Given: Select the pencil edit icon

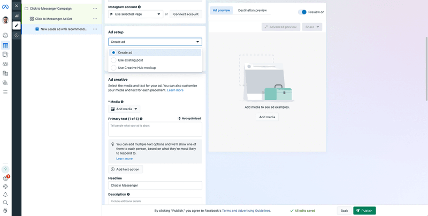Looking at the screenshot, I should [17, 25].
